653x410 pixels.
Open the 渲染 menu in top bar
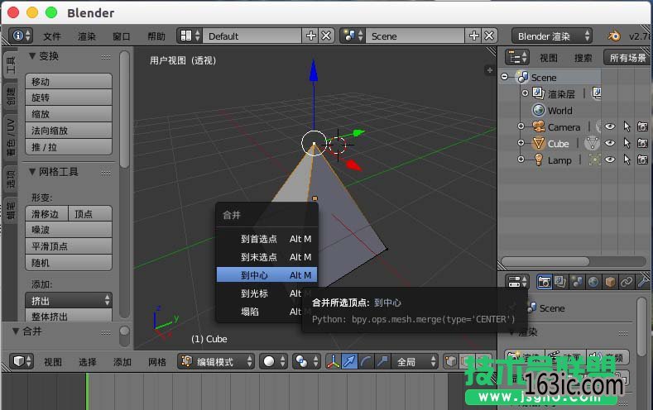87,36
